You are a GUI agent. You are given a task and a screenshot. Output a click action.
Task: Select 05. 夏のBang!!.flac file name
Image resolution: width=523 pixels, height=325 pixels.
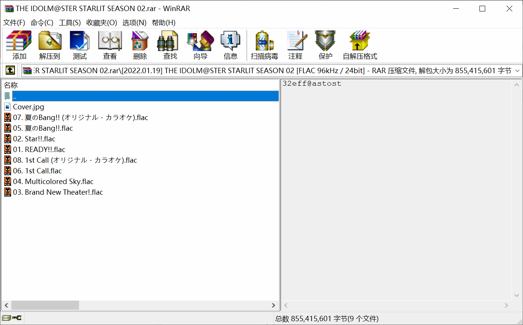[43, 128]
